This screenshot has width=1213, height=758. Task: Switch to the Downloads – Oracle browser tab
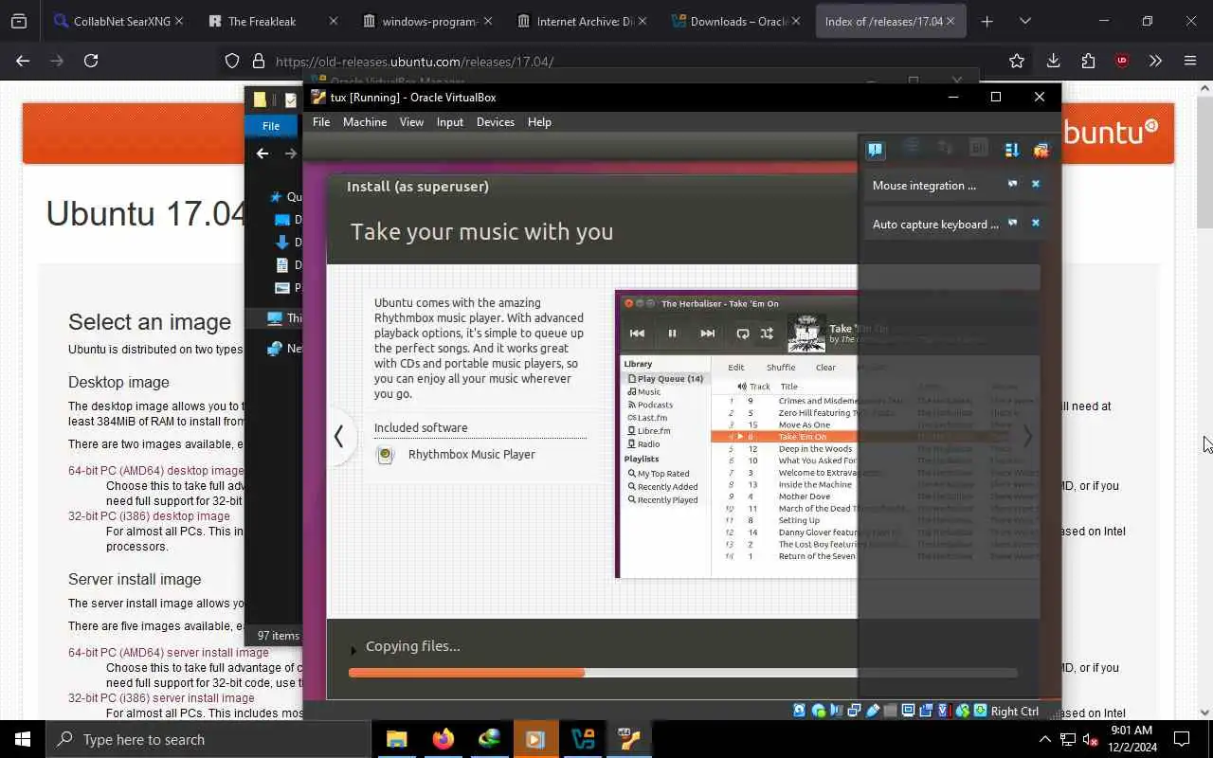(735, 21)
